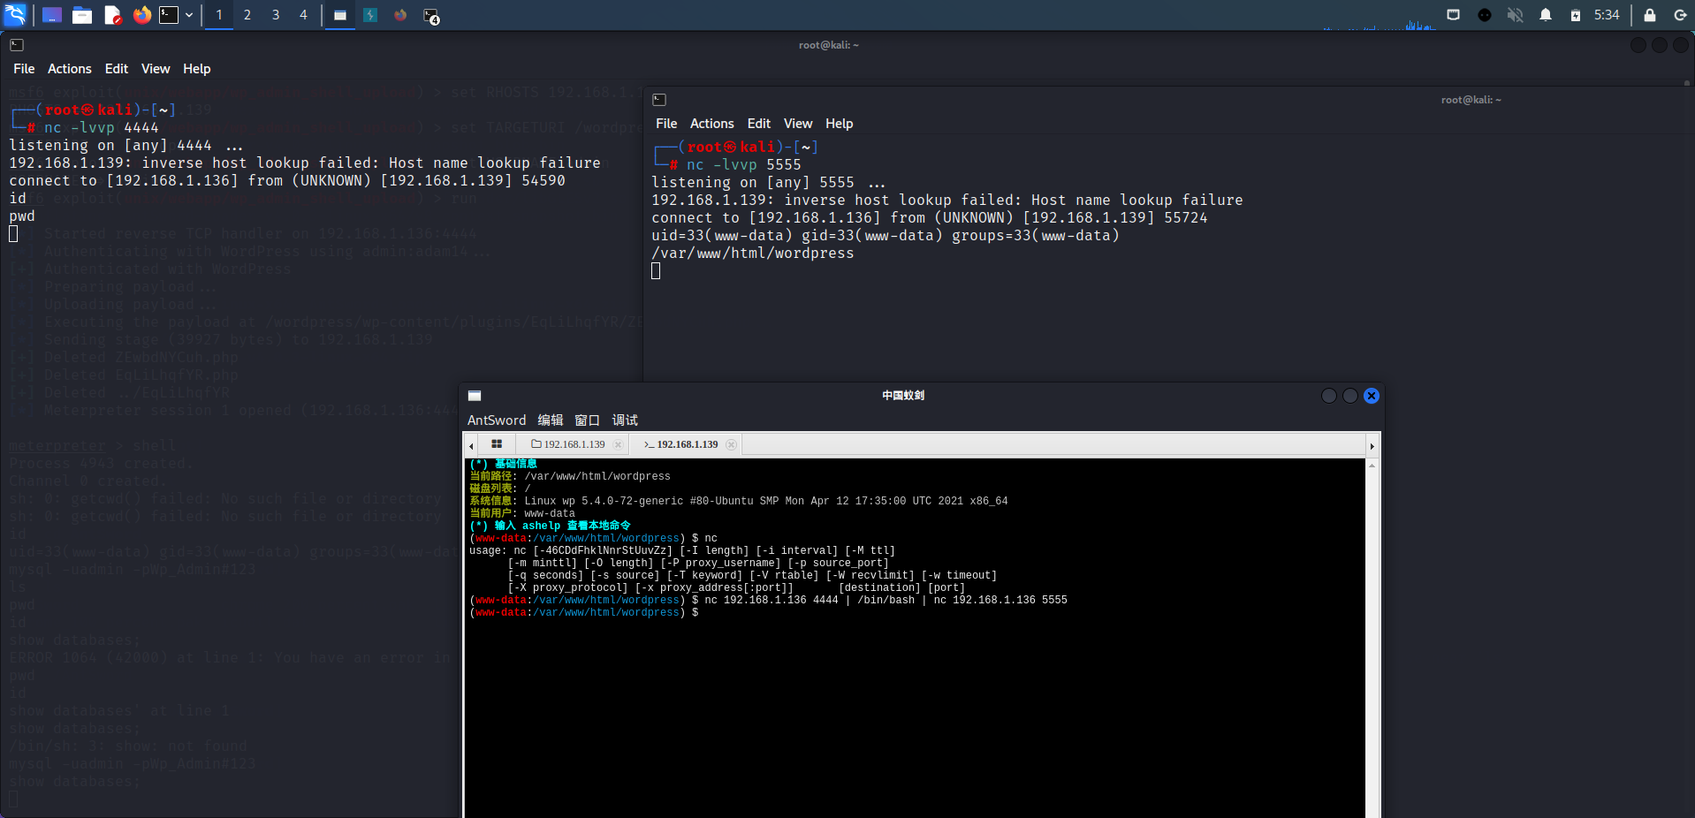Open Edit menu in the nc 5555 terminal

point(759,124)
